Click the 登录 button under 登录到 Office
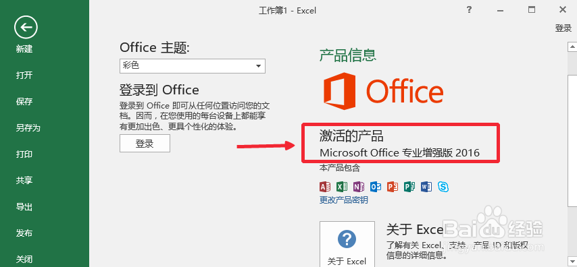The height and width of the screenshot is (267, 577). [x=145, y=143]
